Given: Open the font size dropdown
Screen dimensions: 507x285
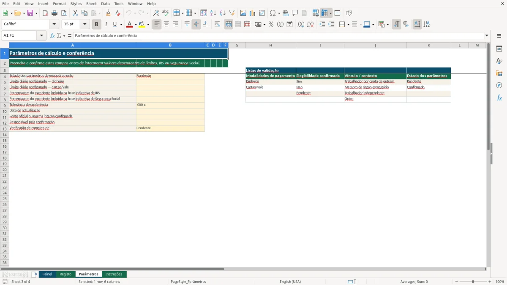Looking at the screenshot, I should (84, 24).
